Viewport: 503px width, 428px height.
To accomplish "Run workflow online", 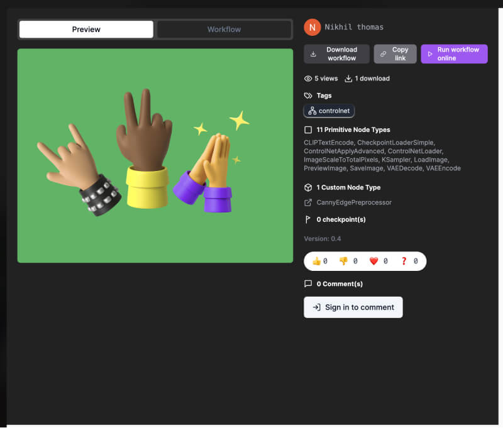I will tap(454, 54).
